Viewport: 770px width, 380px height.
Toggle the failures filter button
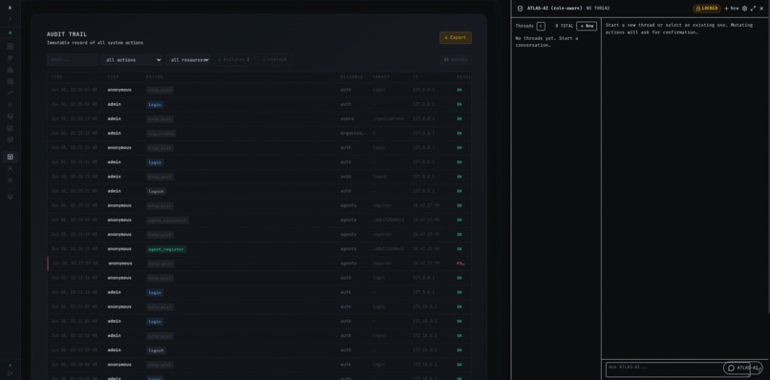point(234,60)
